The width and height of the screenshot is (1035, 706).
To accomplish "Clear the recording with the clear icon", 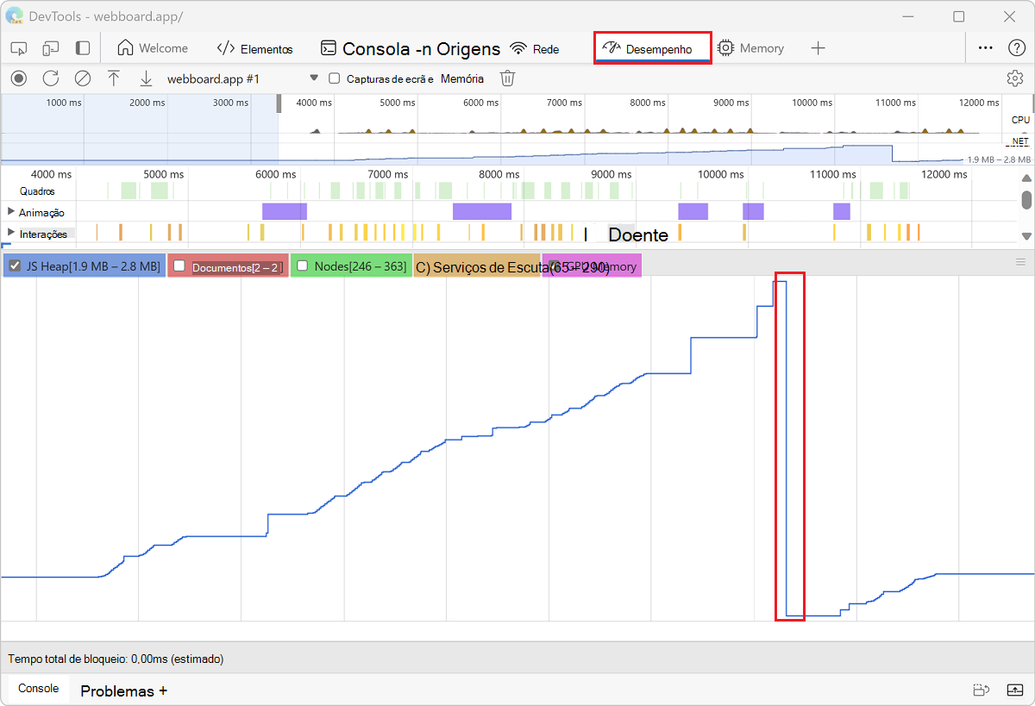I will 83,78.
